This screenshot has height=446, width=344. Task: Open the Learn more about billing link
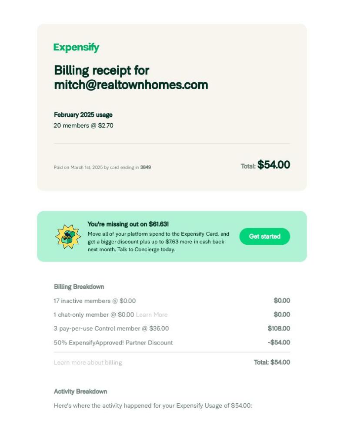tap(88, 362)
